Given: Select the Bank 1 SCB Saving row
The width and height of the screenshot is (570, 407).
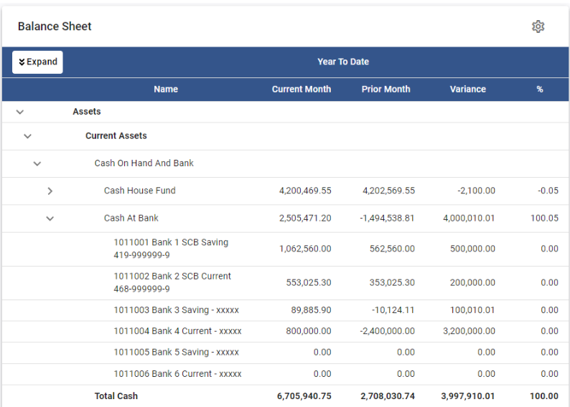Looking at the screenshot, I should [171, 249].
